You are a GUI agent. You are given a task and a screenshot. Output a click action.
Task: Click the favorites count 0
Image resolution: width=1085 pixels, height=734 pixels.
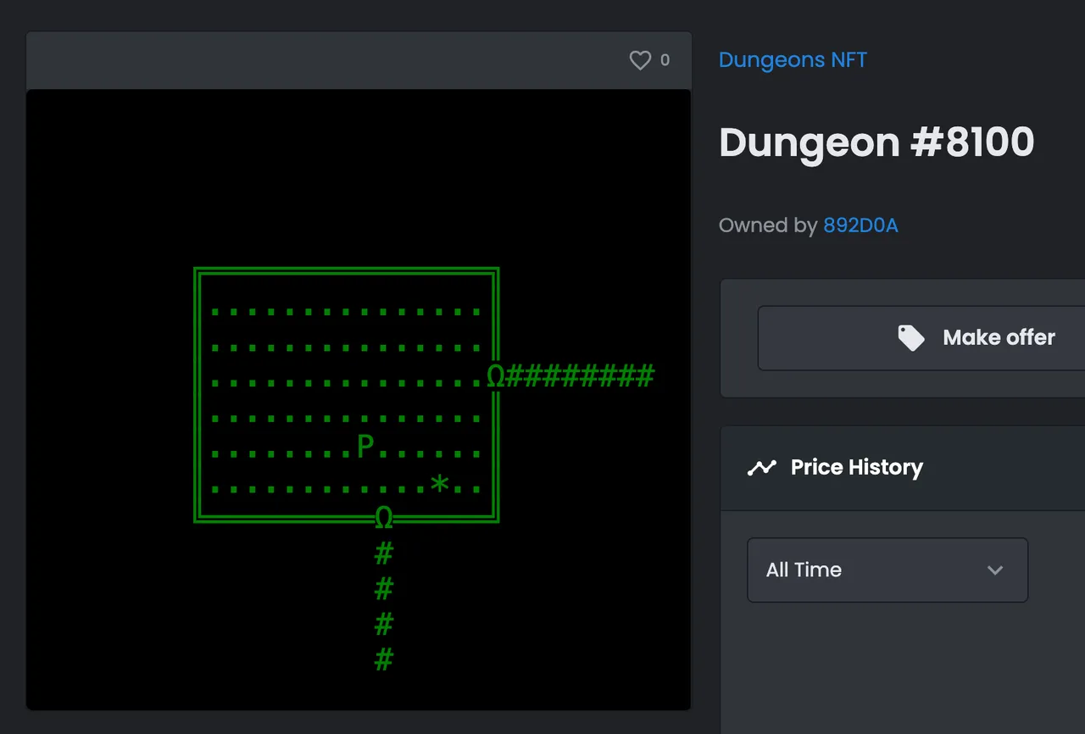coord(665,60)
